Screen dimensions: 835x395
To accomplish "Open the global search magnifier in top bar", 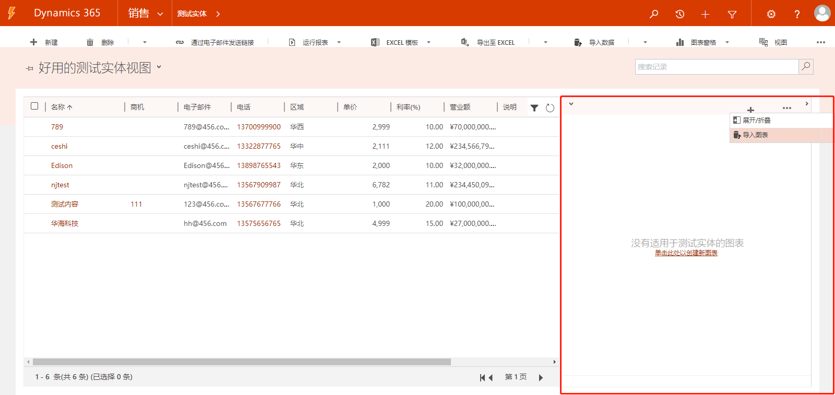I will (654, 14).
